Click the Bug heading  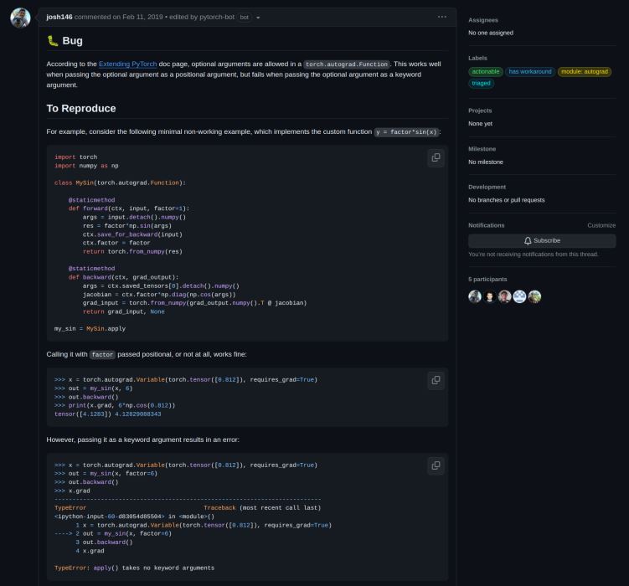coord(72,41)
